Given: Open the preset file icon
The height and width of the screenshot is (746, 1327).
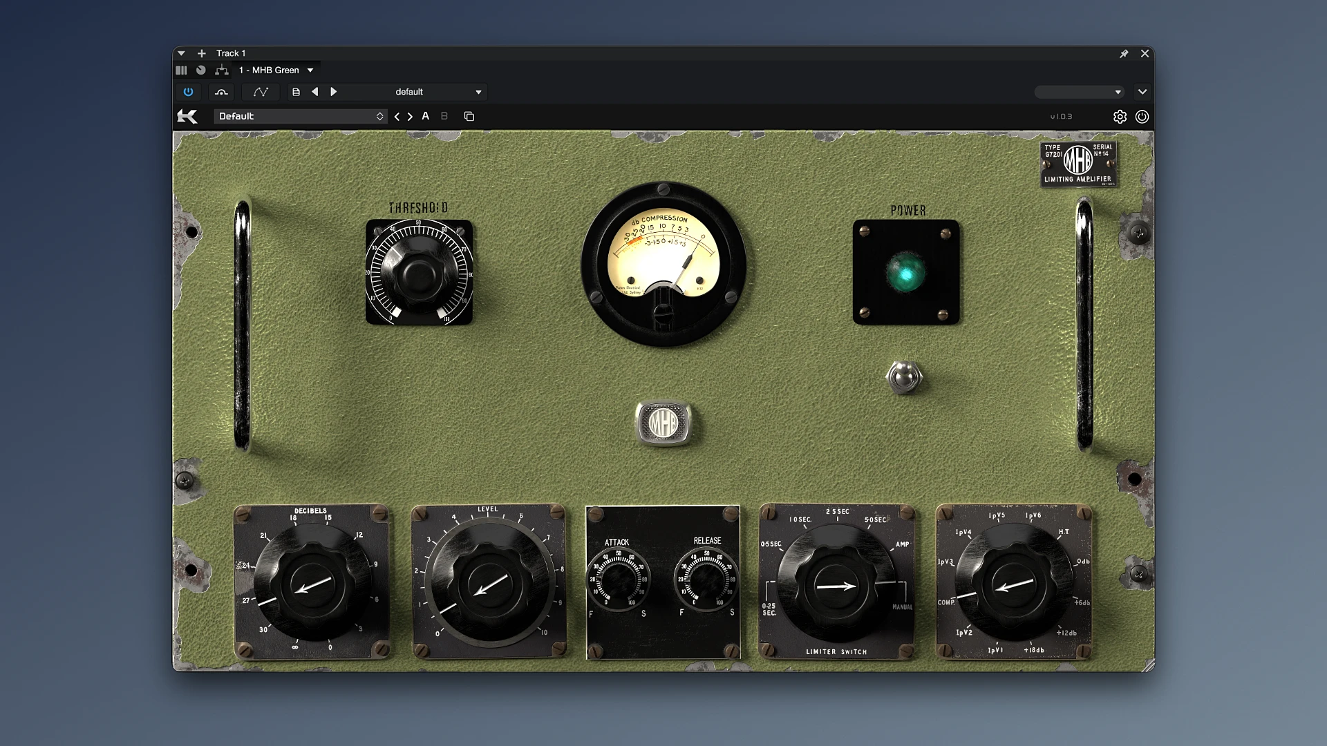Looking at the screenshot, I should pyautogui.click(x=296, y=92).
